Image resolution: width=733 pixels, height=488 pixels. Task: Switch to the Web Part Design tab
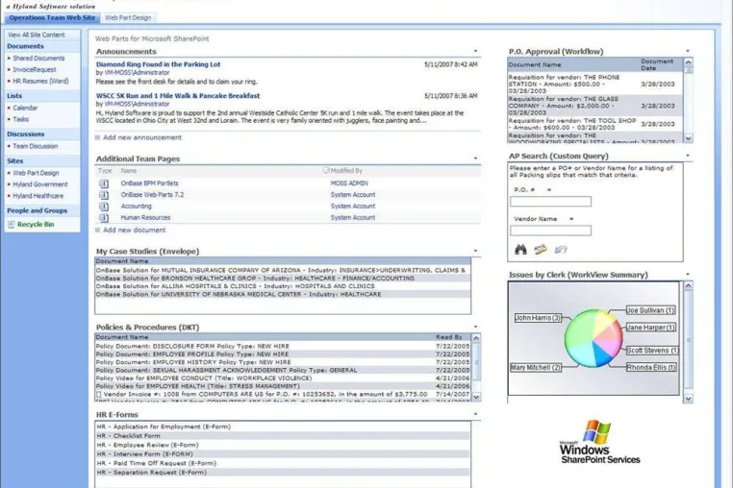[128, 17]
